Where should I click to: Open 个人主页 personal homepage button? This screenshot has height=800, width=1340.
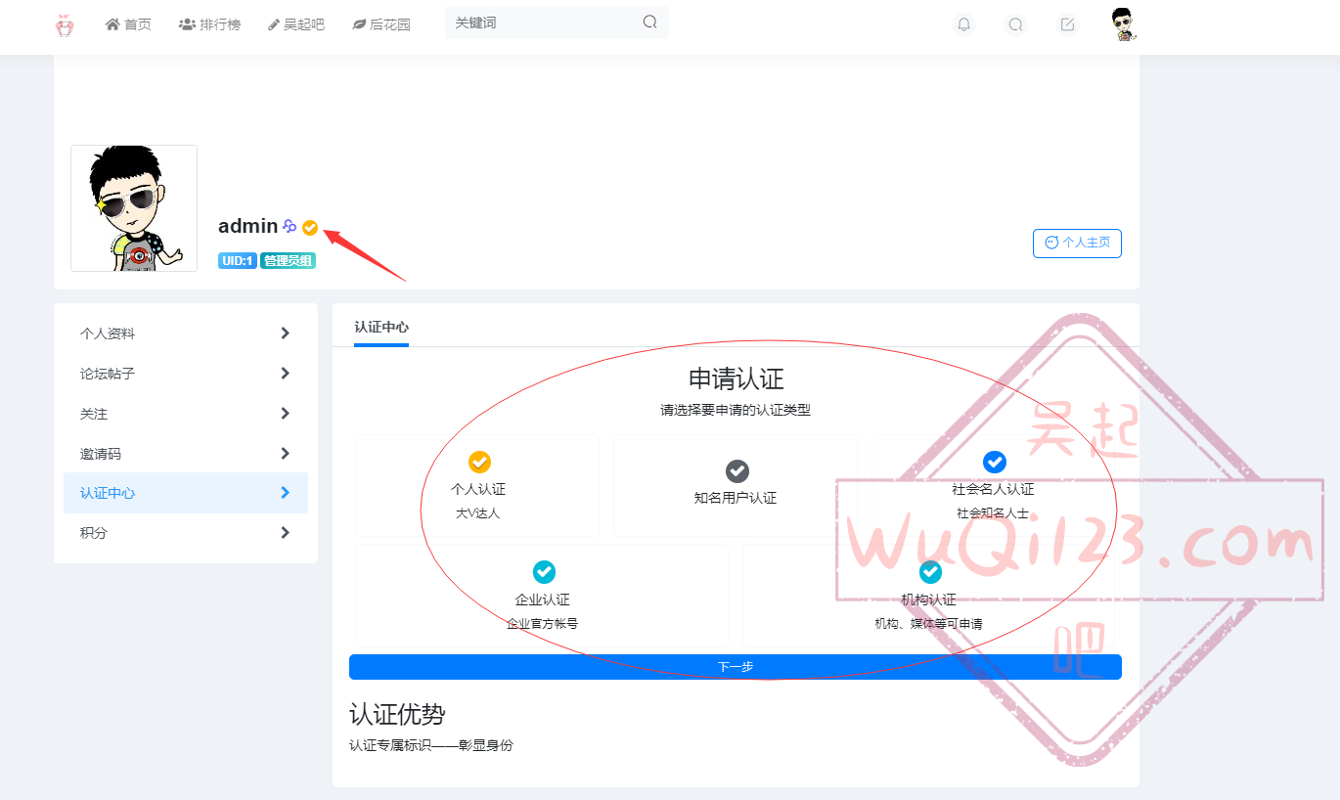(x=1077, y=243)
